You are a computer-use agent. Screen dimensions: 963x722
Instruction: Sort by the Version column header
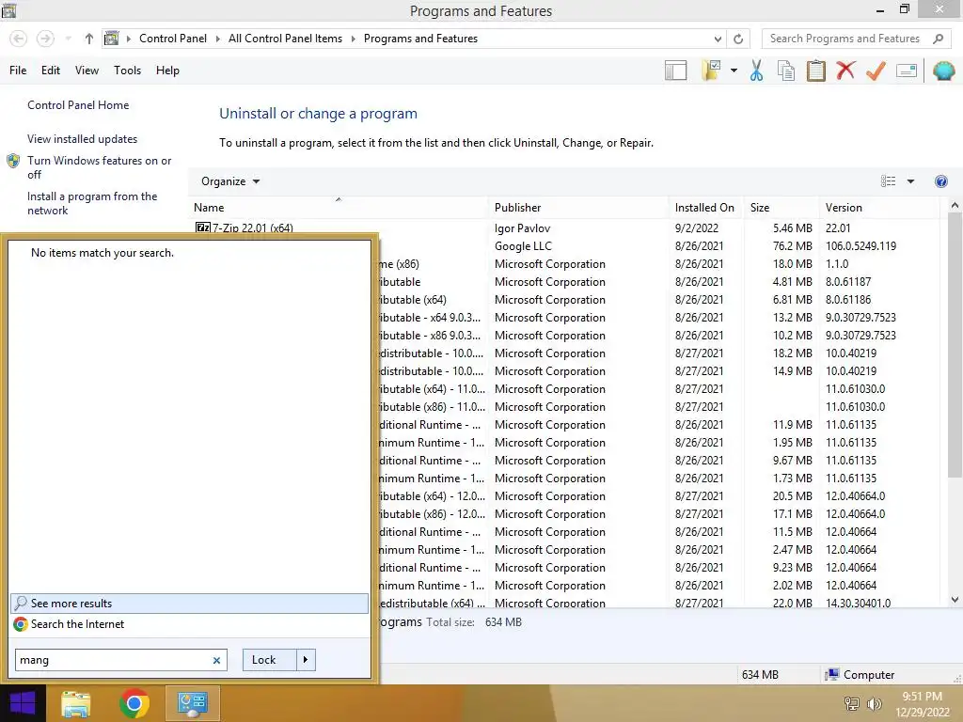[879, 208]
